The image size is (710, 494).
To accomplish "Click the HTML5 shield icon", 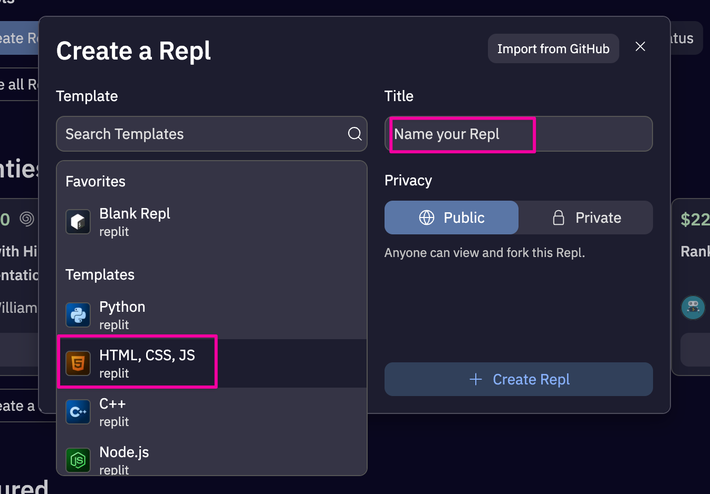I will tap(78, 363).
